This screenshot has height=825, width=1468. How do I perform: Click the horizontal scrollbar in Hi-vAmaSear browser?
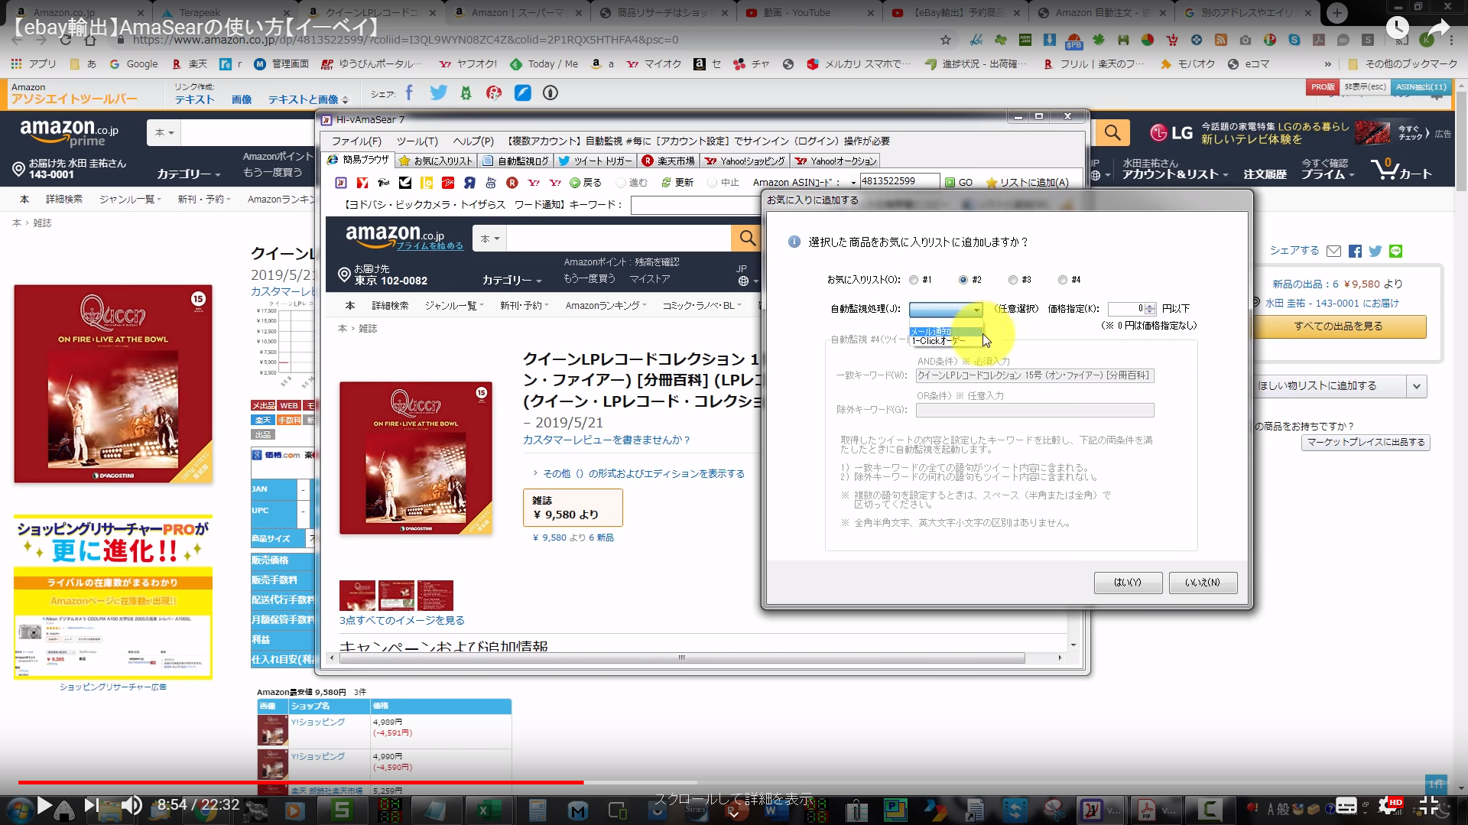click(681, 658)
